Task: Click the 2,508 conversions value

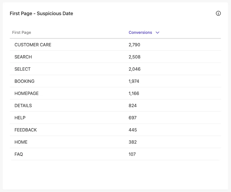Action: tap(135, 57)
